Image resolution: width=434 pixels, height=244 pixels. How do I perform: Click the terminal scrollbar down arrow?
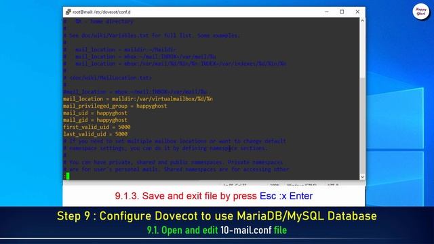[362, 177]
